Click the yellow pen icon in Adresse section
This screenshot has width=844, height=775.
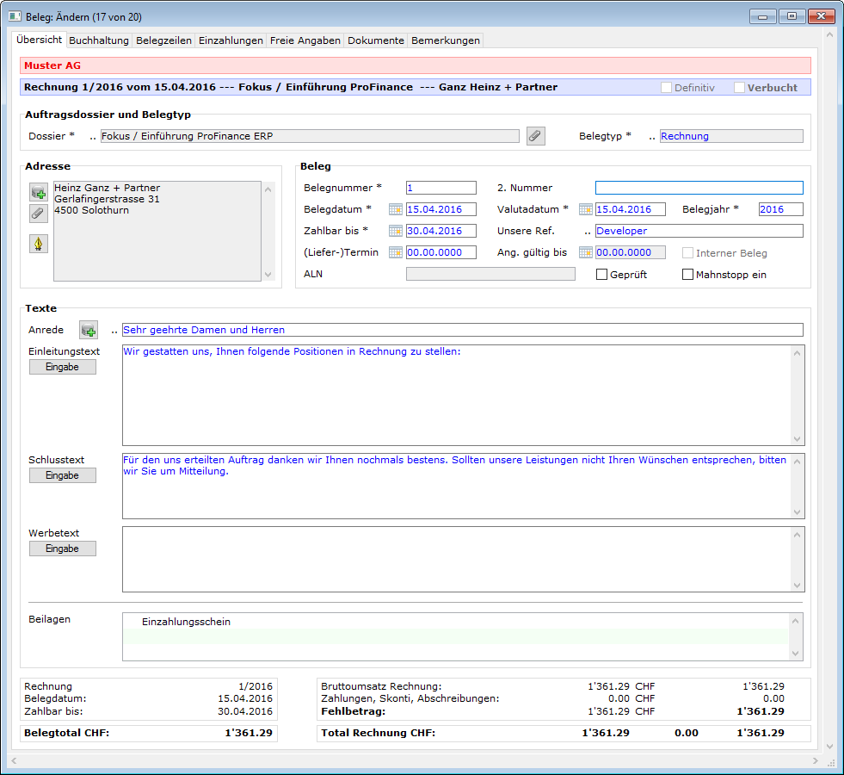coord(39,244)
